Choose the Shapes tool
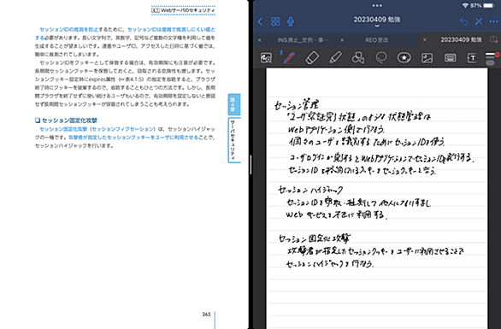Image resolution: width=501 pixels, height=329 pixels. click(x=358, y=58)
